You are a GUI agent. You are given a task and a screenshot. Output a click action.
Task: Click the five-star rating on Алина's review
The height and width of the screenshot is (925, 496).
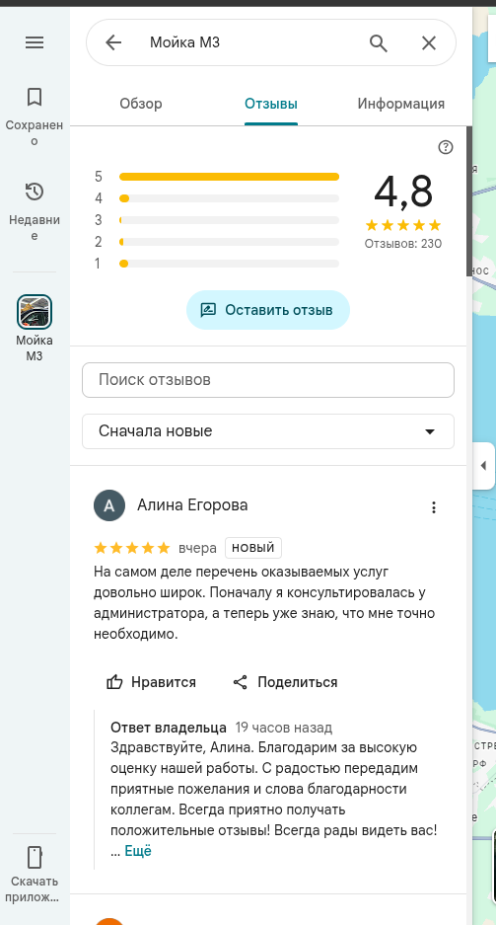pyautogui.click(x=132, y=548)
